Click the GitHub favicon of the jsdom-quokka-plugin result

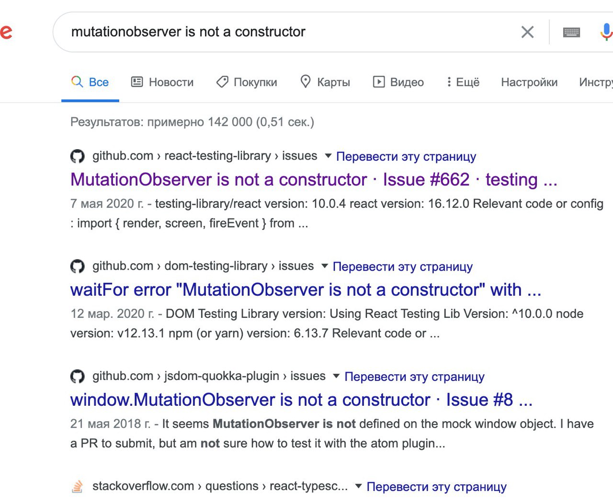coord(78,377)
